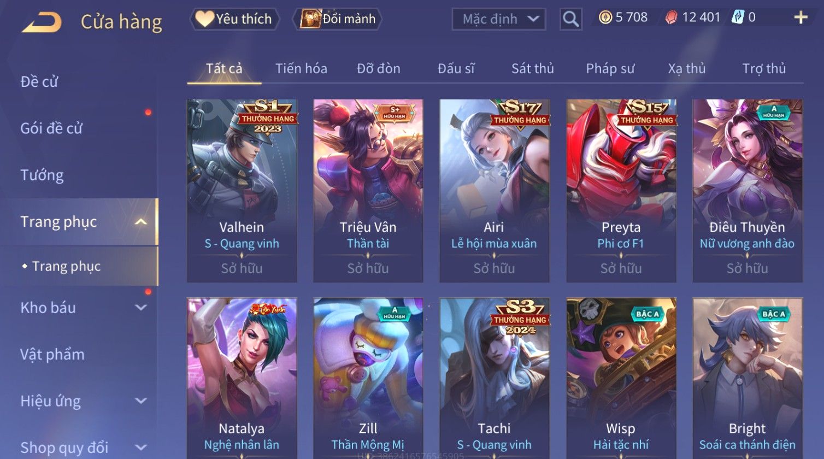The width and height of the screenshot is (824, 459).
Task: Switch to the Pháp sư tab
Action: (x=610, y=68)
